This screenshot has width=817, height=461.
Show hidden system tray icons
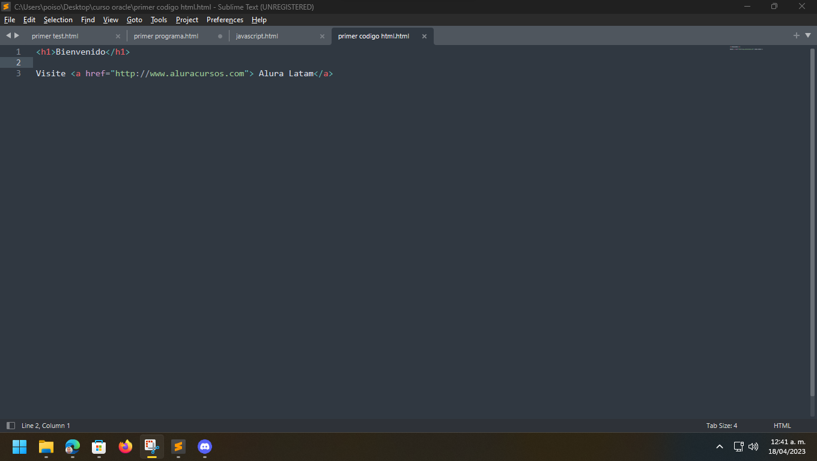[720, 447]
